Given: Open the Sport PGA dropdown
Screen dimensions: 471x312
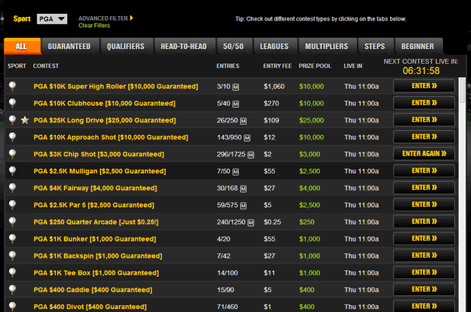Looking at the screenshot, I should [52, 19].
